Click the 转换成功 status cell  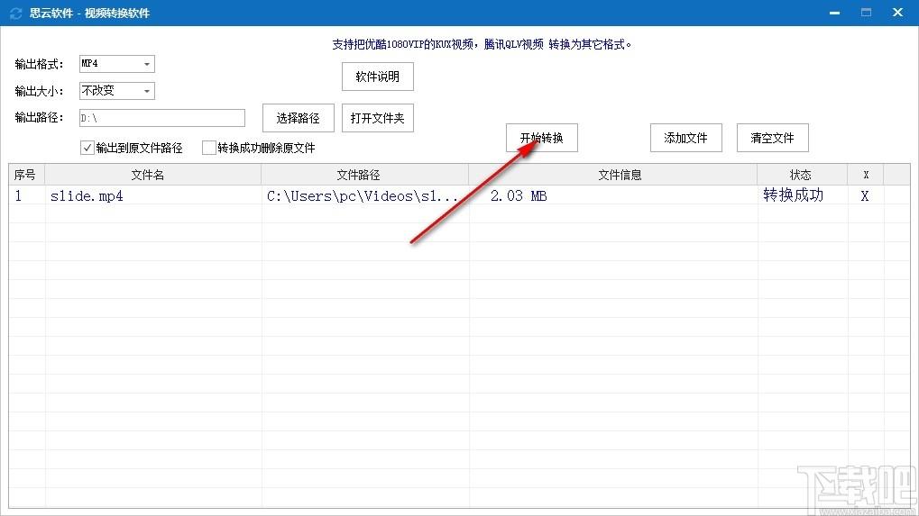[803, 195]
